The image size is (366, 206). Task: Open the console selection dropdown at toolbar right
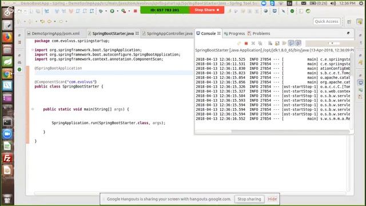pyautogui.click(x=332, y=43)
